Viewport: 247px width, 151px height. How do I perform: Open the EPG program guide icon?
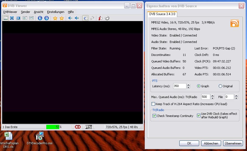tap(31, 18)
